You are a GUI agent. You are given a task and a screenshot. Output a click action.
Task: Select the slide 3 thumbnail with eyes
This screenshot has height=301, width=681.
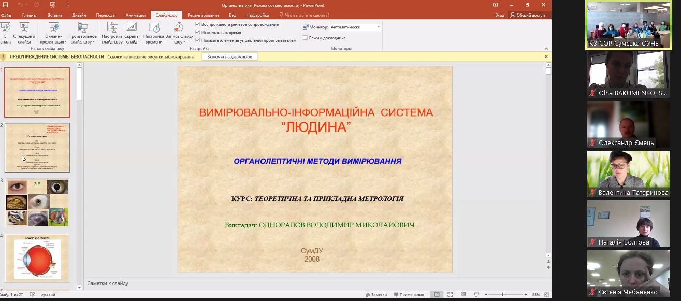(x=37, y=203)
